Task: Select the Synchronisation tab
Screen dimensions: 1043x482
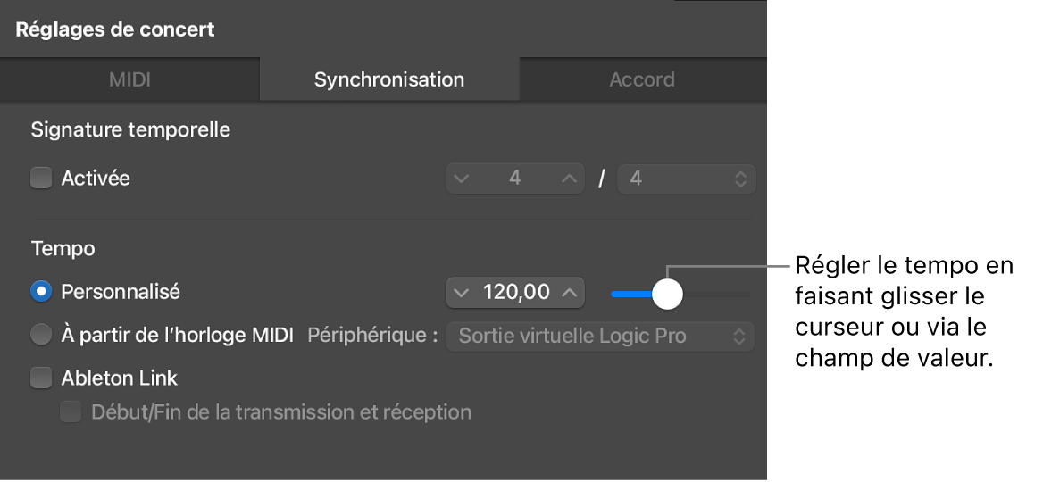Action: [x=388, y=79]
